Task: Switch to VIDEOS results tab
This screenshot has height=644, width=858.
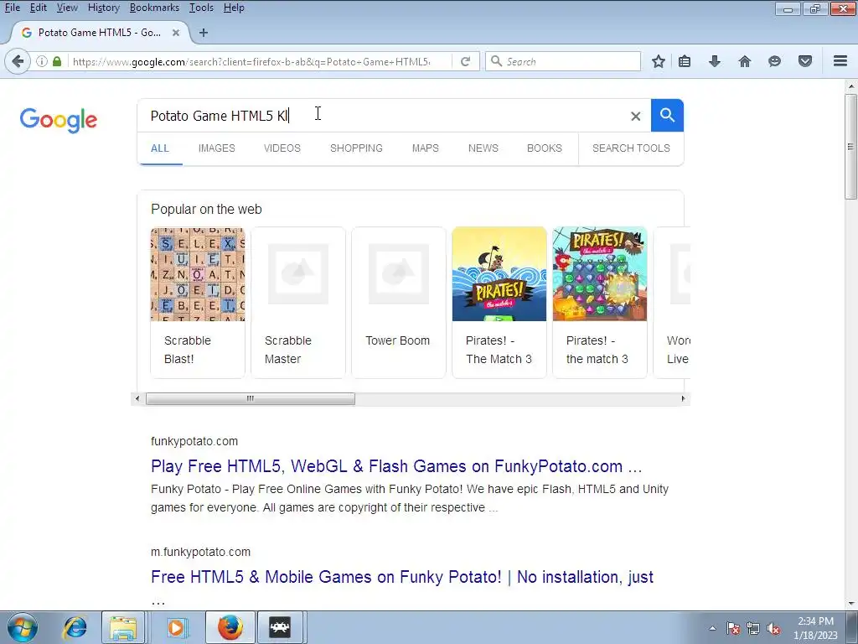Action: click(x=282, y=148)
